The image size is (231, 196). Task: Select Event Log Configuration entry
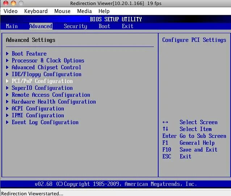[45, 122]
